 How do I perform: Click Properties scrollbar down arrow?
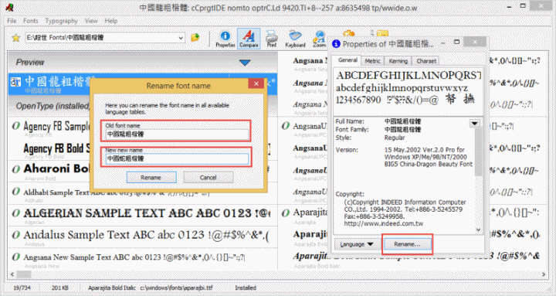(478, 230)
